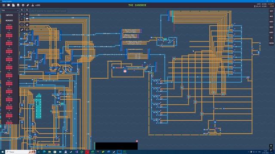Open the gear settings icon

pyautogui.click(x=23, y=5)
